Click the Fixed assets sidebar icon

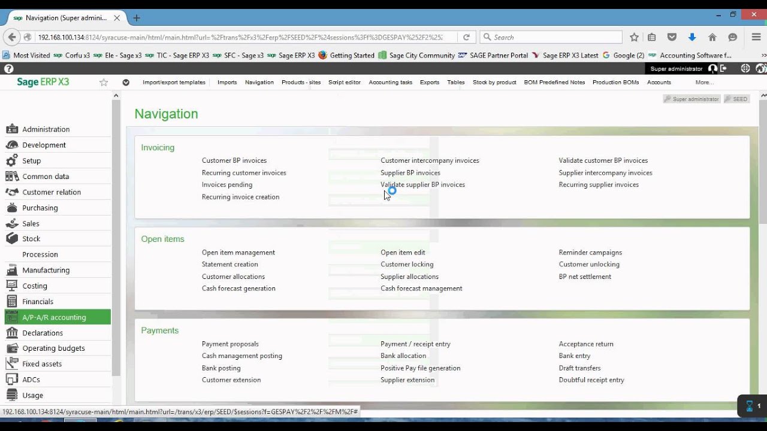[12, 363]
